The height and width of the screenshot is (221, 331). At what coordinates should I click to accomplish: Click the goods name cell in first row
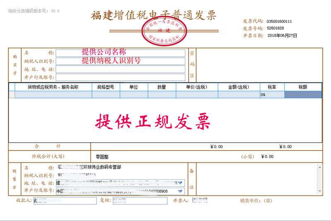53,95
